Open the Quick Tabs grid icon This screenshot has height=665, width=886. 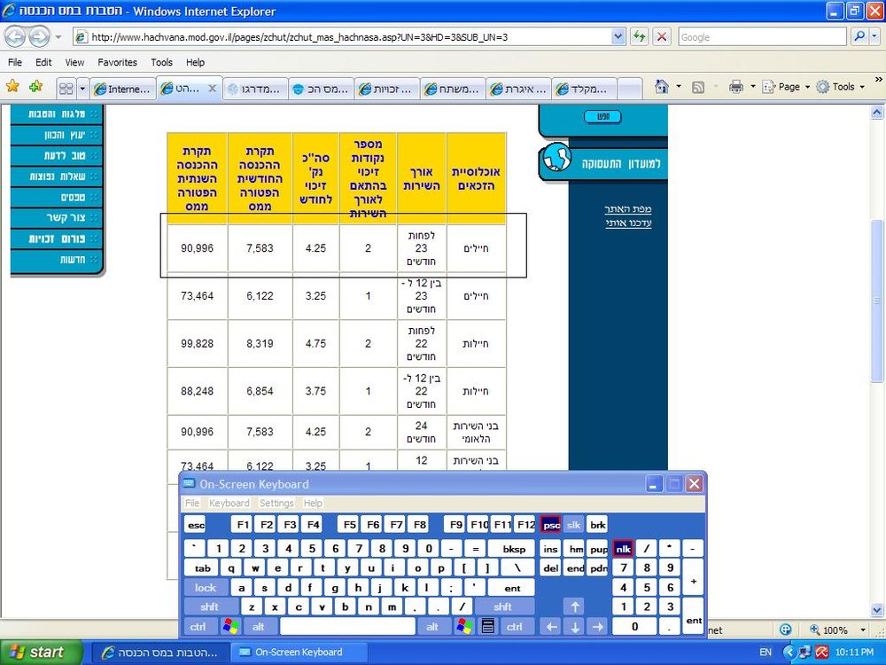click(66, 89)
